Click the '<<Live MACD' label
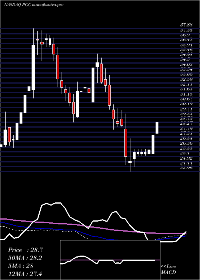200x280 pixels. pos(168,270)
